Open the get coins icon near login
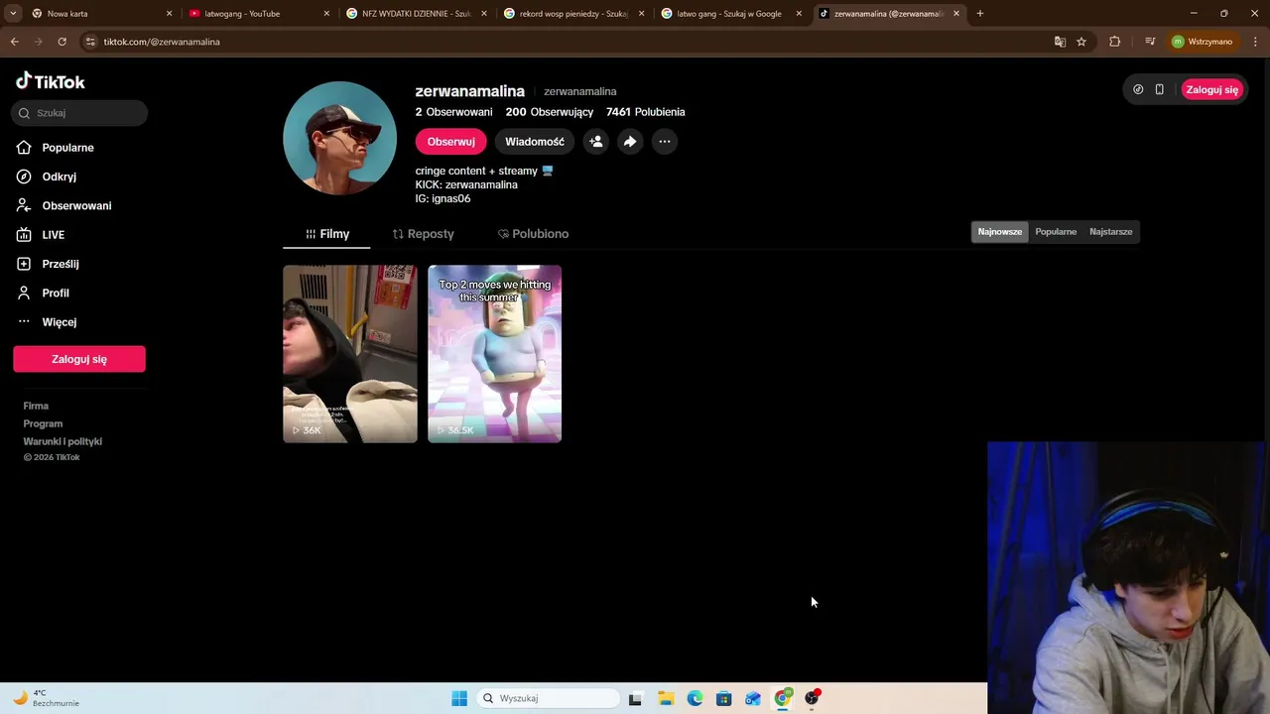 pyautogui.click(x=1138, y=89)
